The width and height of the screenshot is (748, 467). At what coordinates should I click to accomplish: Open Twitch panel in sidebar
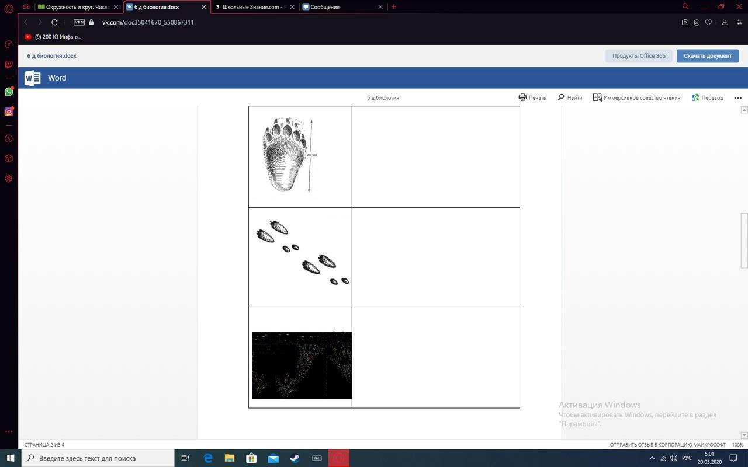[9, 65]
